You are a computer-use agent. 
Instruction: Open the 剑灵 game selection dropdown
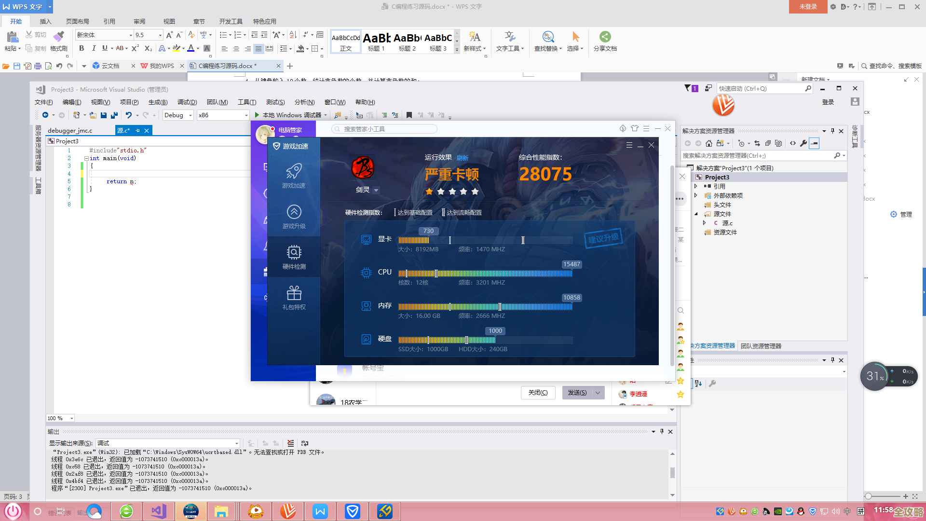pyautogui.click(x=376, y=190)
